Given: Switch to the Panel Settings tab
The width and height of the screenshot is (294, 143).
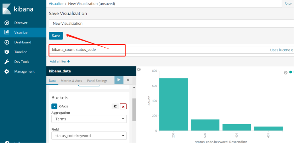Looking at the screenshot, I should point(97,81).
